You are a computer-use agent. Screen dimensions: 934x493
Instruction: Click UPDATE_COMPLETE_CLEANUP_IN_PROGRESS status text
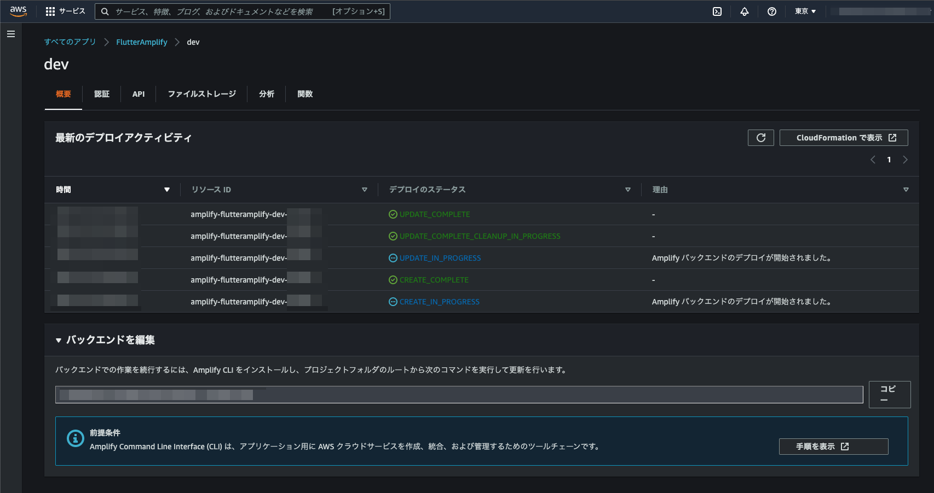tap(480, 236)
